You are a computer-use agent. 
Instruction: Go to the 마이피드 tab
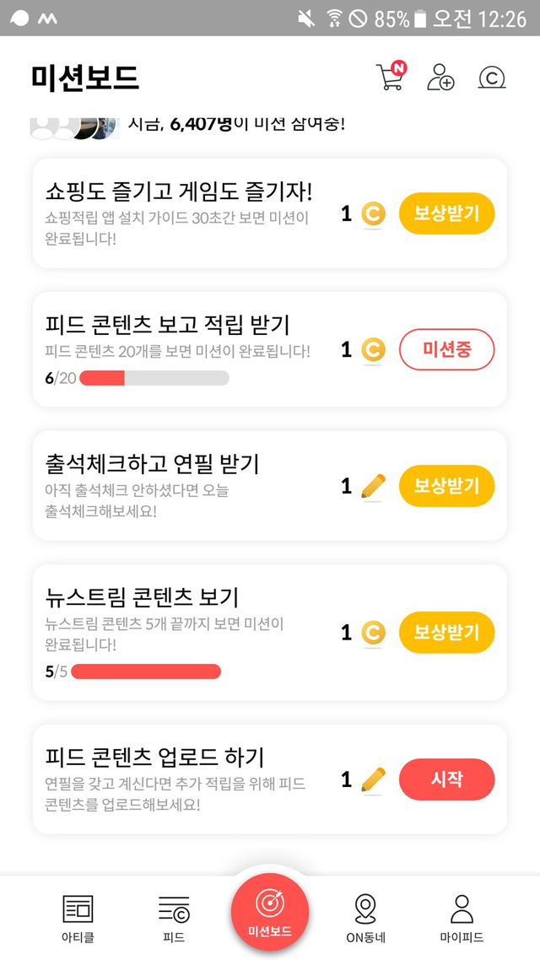[x=462, y=916]
